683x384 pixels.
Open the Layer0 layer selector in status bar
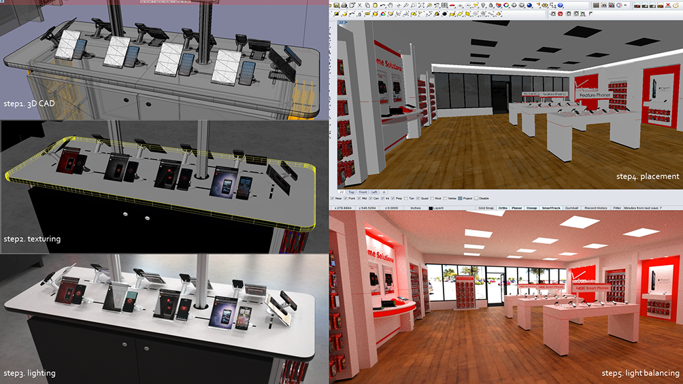coord(438,208)
